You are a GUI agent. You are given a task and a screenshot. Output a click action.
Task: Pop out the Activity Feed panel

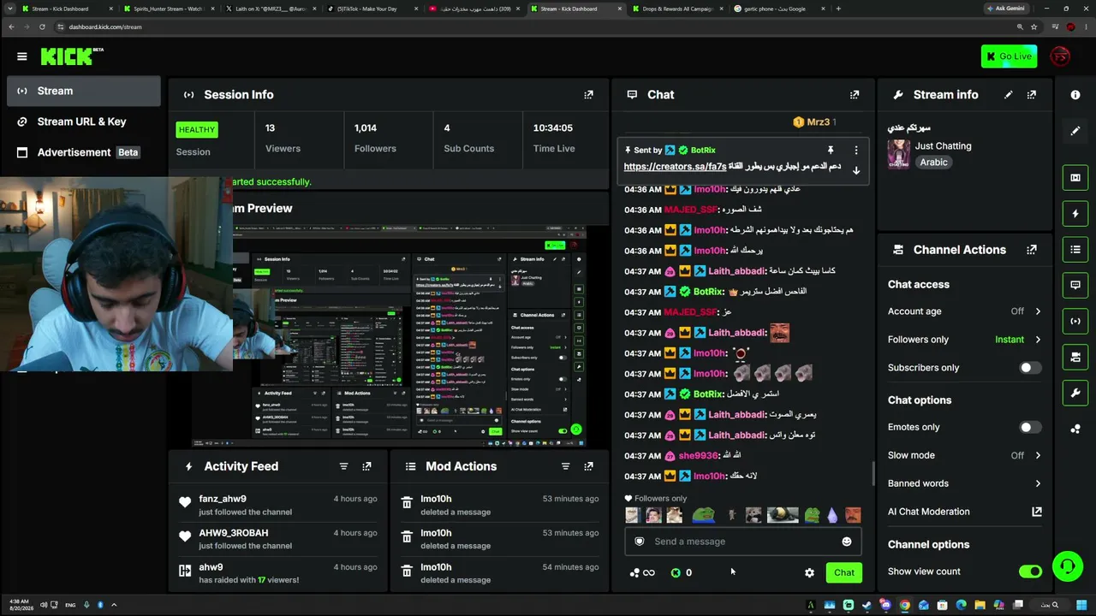[x=366, y=466]
